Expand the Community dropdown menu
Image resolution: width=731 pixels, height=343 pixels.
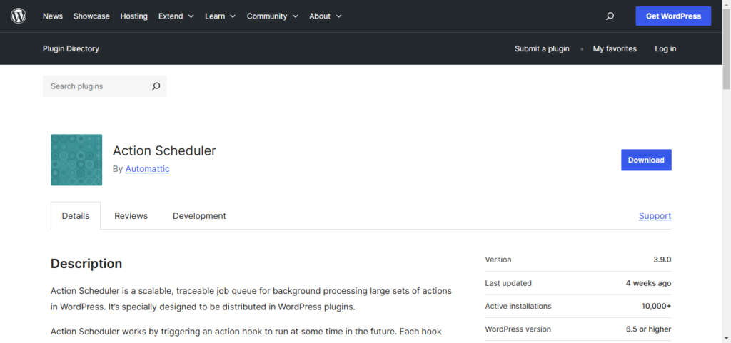273,16
